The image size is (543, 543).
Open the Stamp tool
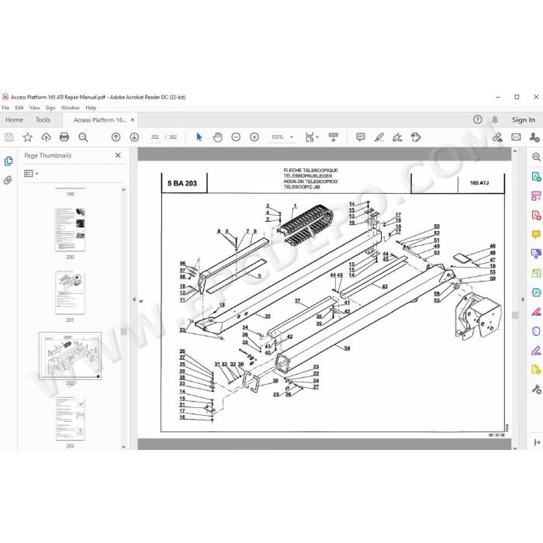coord(416,137)
